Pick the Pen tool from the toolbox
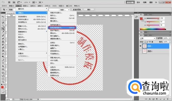The height and width of the screenshot is (101, 172). [x=3, y=60]
